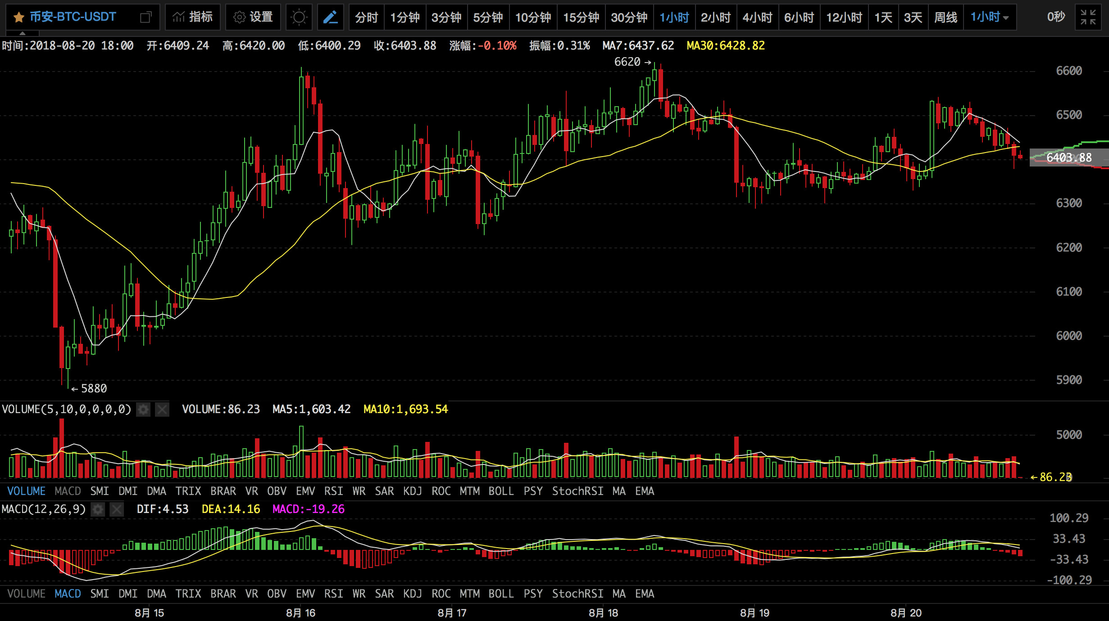Select MACD in the volume panel indicator row

pyautogui.click(x=68, y=491)
